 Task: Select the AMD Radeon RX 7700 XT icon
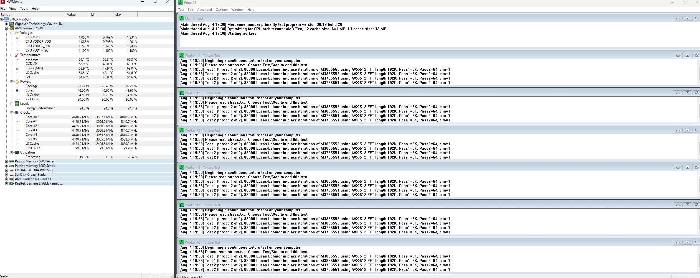tap(12, 179)
